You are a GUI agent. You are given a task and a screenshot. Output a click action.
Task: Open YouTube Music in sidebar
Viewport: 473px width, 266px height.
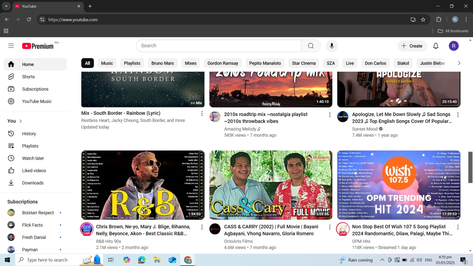(x=35, y=101)
